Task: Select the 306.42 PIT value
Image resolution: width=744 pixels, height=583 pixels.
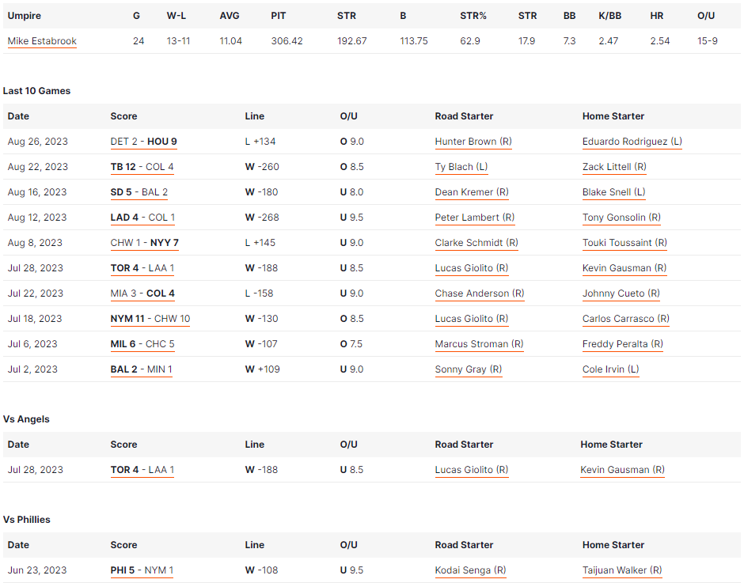Action: [287, 41]
